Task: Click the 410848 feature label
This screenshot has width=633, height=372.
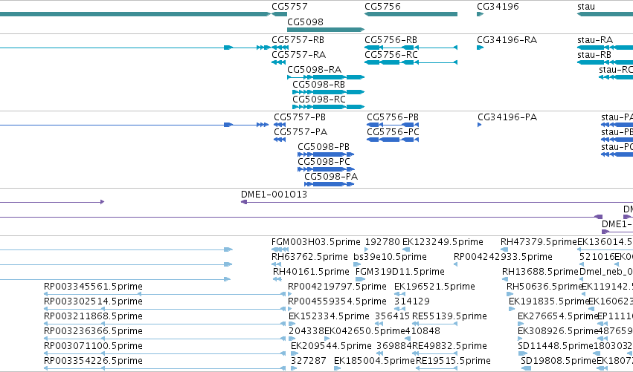Action: pos(422,332)
